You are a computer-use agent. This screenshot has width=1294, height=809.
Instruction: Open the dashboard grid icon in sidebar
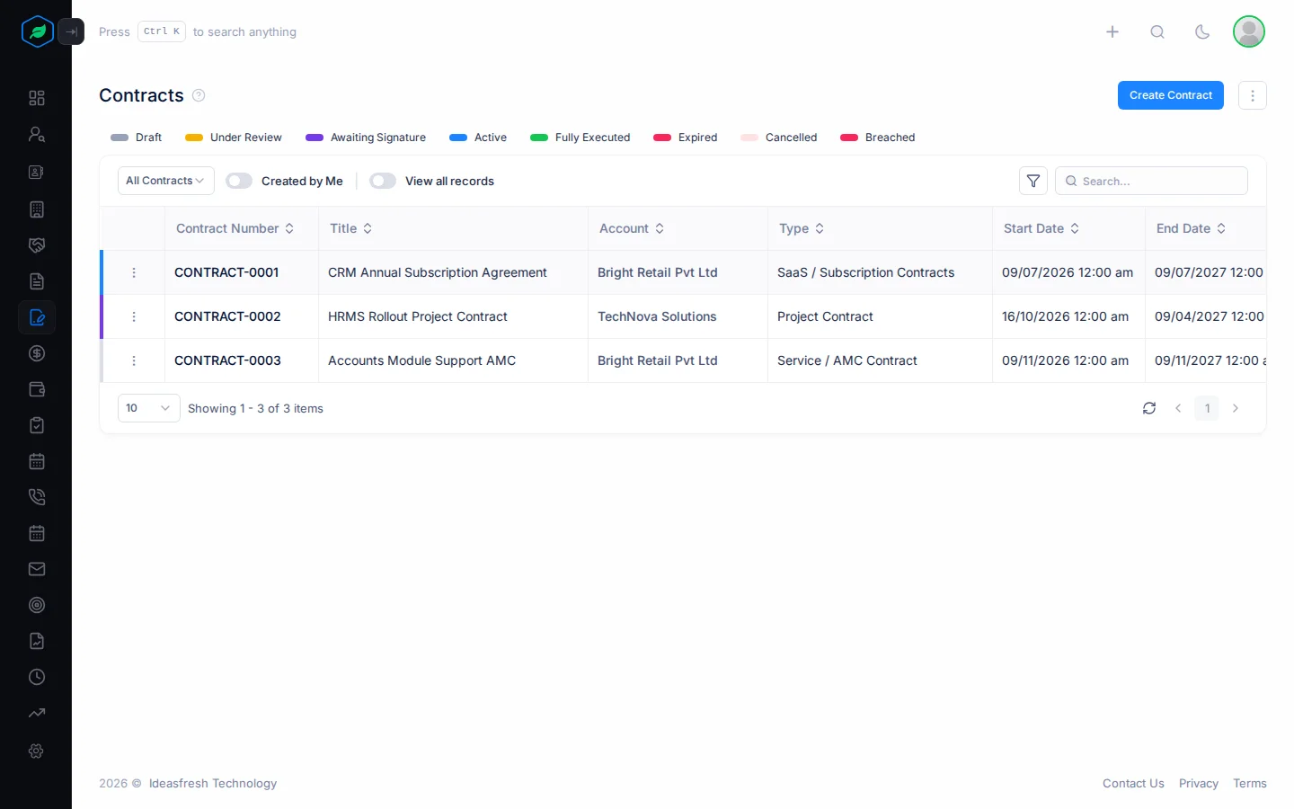point(37,98)
